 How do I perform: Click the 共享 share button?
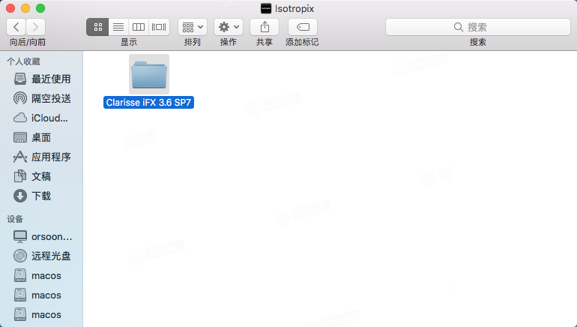pyautogui.click(x=265, y=27)
